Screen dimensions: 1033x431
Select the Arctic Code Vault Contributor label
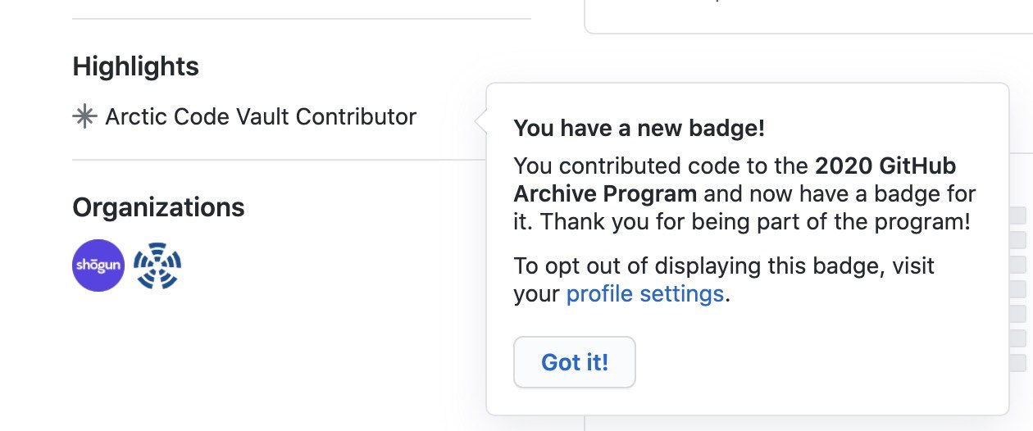[x=261, y=117]
